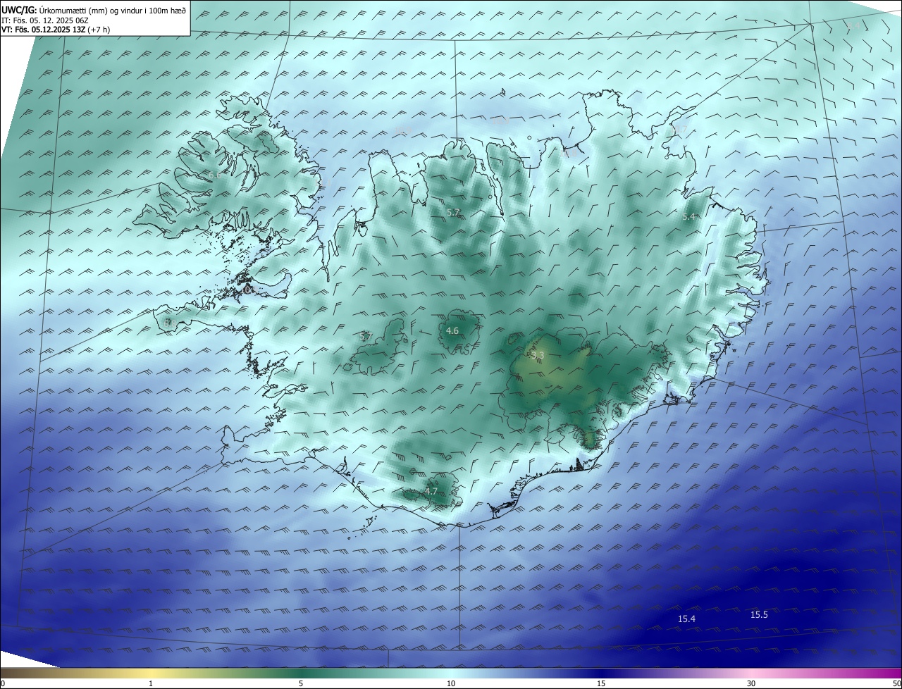This screenshot has width=902, height=689.
Task: Click the color scale tick label 30
Action: (x=751, y=683)
